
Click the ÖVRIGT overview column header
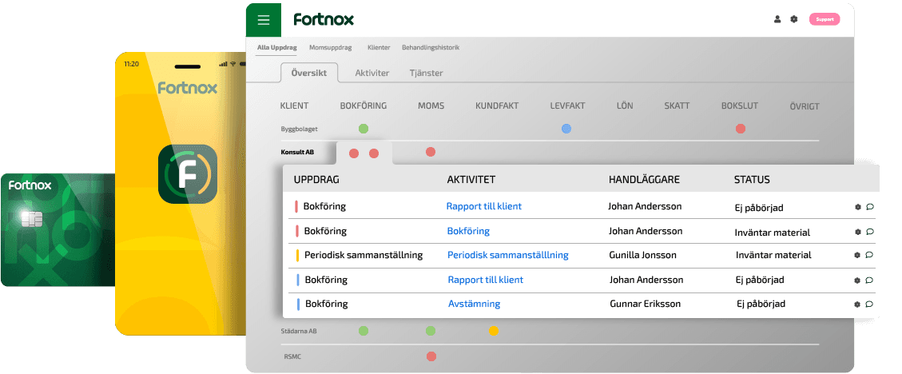(x=805, y=106)
